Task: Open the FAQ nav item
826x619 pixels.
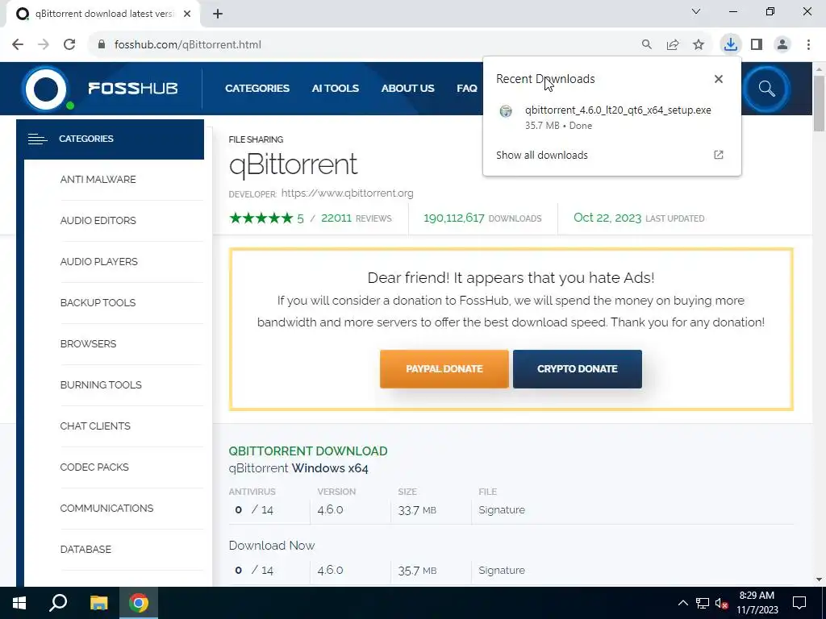Action: (467, 89)
